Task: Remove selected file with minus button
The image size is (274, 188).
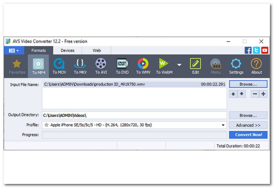Action: (x=255, y=94)
